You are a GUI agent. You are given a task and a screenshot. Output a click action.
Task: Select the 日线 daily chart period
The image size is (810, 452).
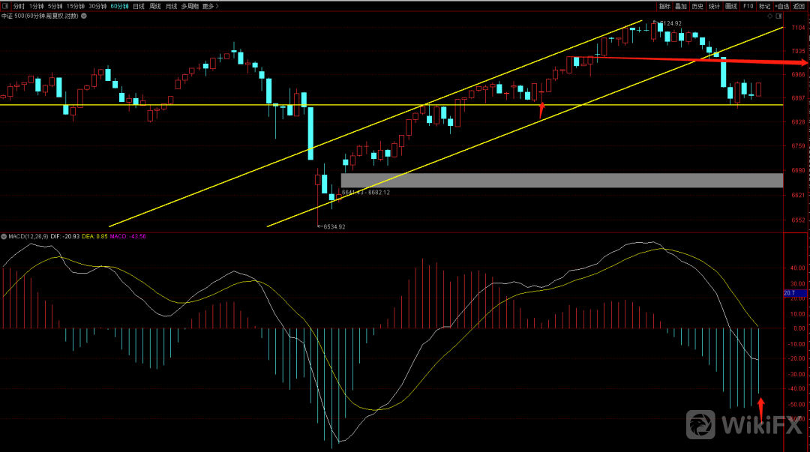click(138, 6)
